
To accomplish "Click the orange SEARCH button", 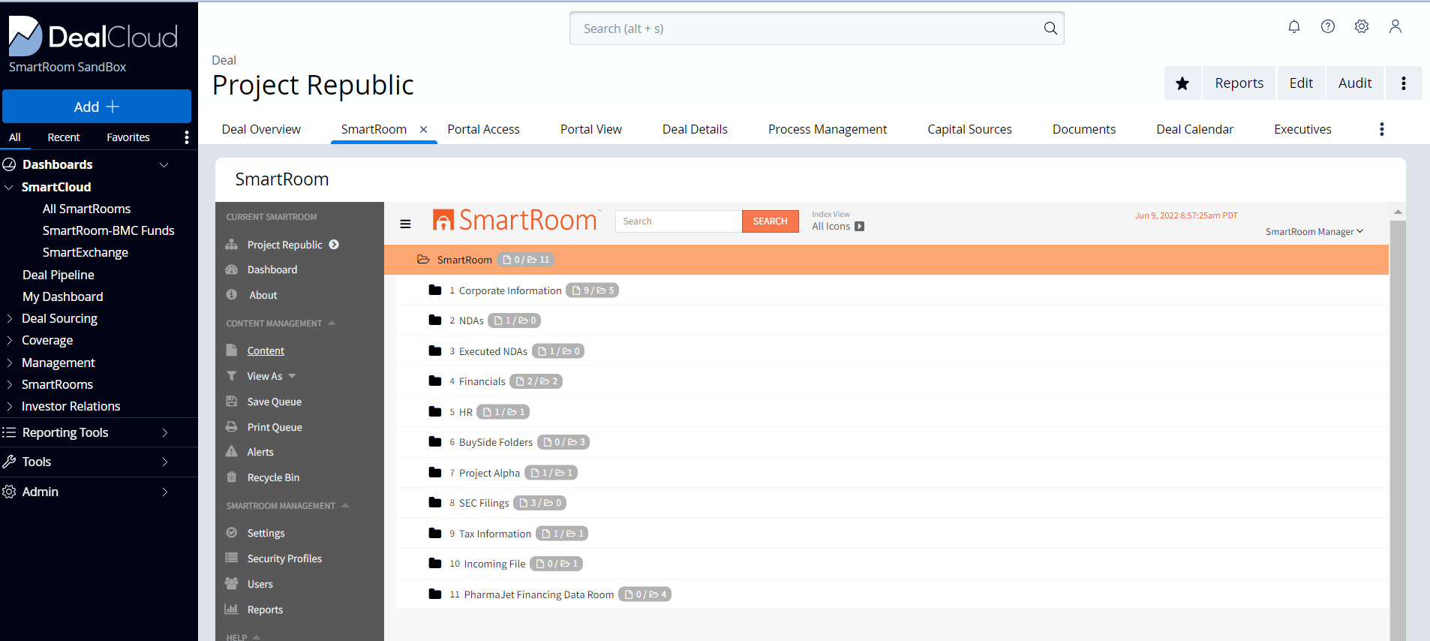I will (x=770, y=221).
